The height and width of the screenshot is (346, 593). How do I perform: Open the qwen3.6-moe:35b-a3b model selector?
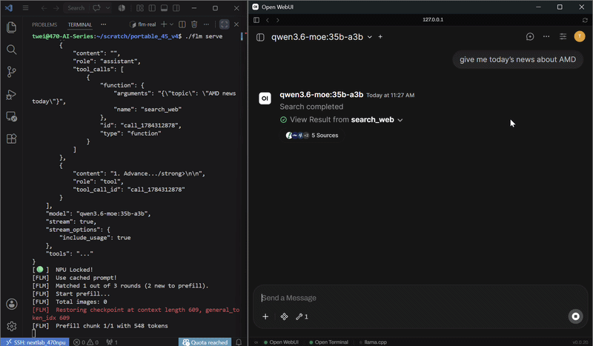[x=322, y=37]
